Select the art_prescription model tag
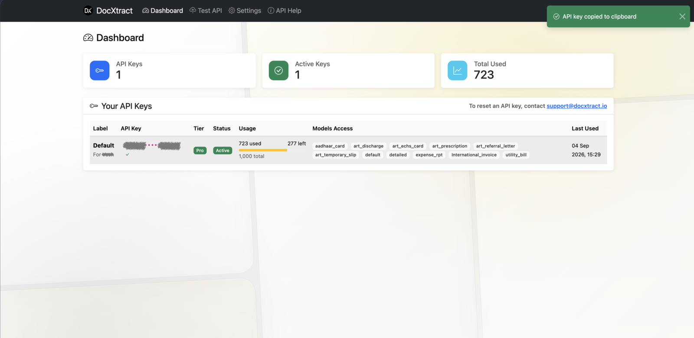694x338 pixels. [x=450, y=146]
